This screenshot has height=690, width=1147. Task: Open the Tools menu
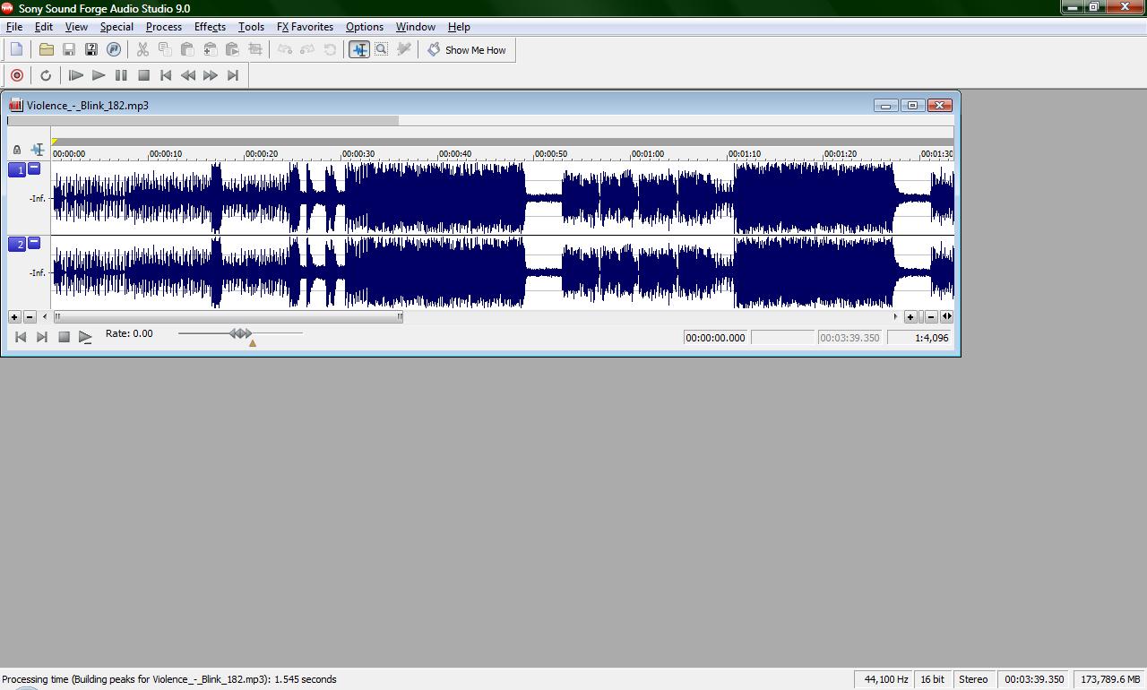point(251,27)
